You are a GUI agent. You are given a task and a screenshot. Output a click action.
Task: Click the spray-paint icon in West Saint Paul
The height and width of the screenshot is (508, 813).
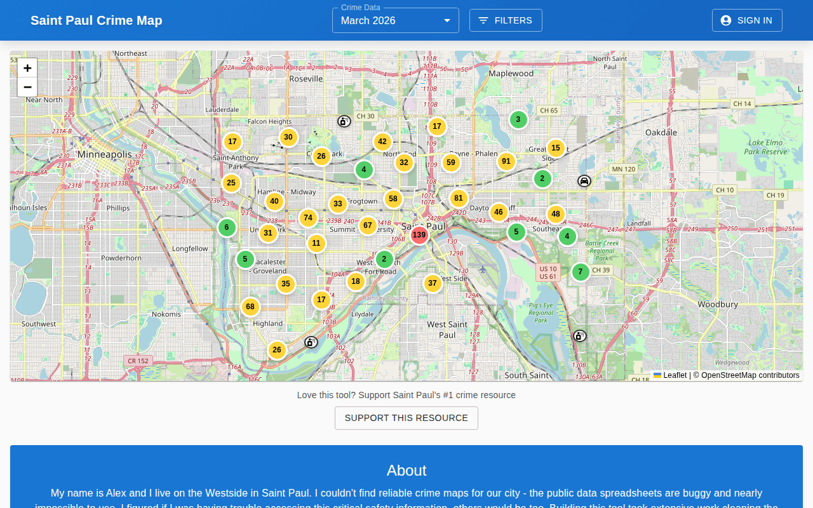(x=579, y=336)
